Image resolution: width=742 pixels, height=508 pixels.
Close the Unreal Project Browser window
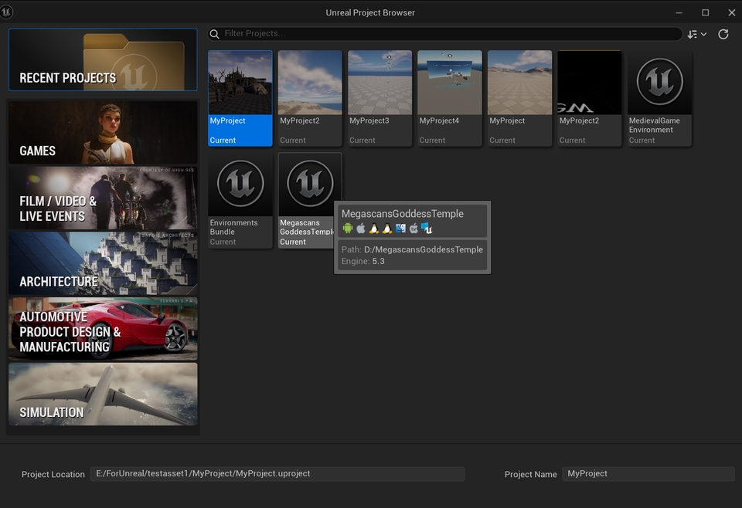pos(732,13)
